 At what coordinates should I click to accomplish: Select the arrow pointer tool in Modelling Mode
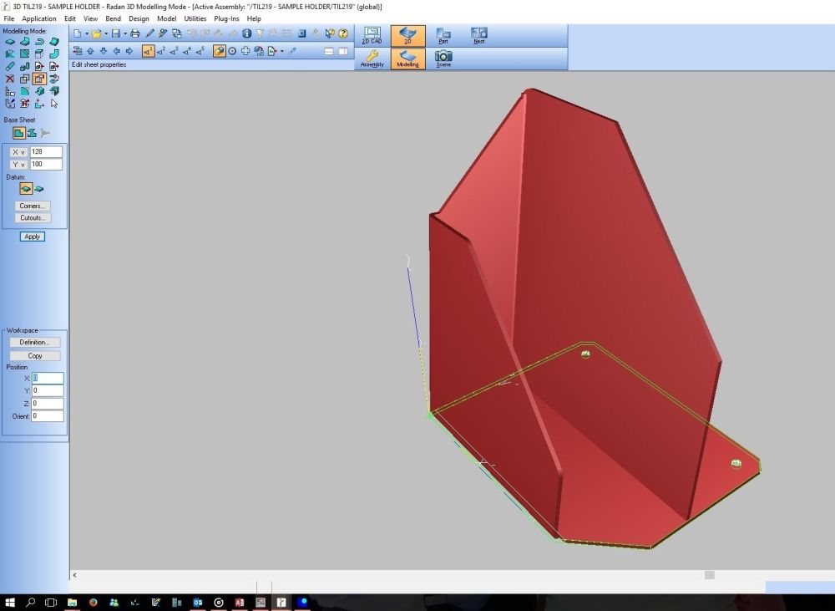pos(54,104)
